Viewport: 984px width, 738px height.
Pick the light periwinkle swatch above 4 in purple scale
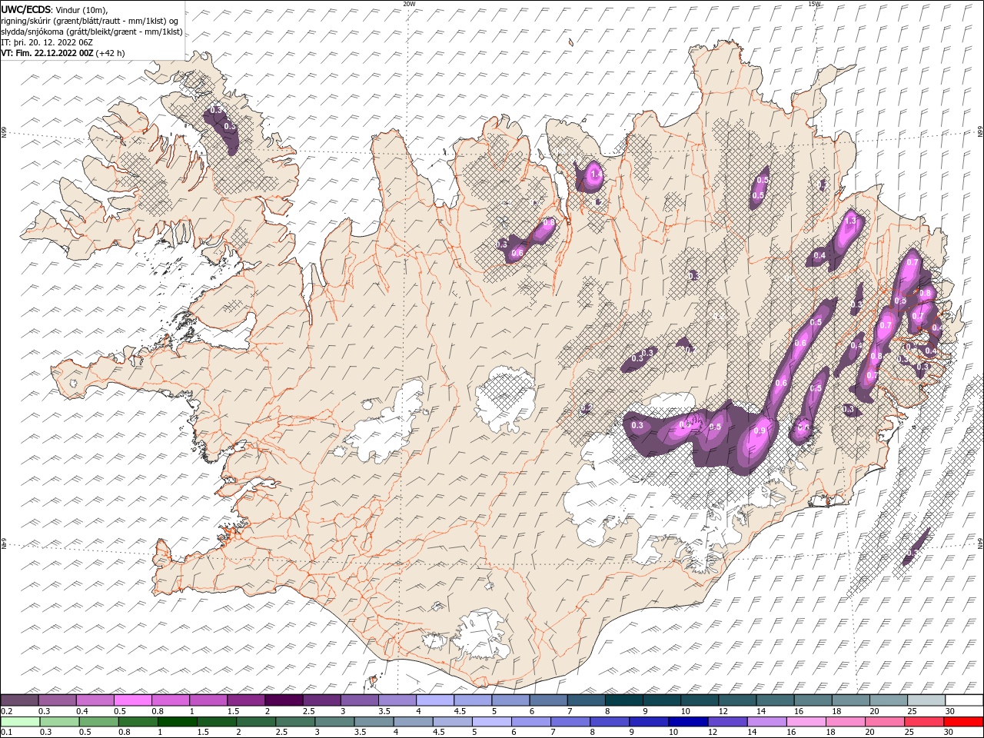click(x=434, y=700)
